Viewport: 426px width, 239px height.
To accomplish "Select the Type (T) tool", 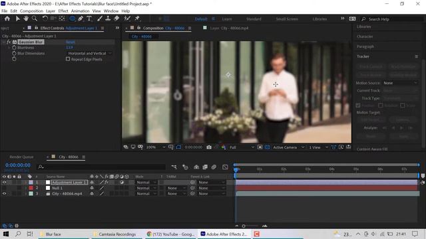I will (89, 19).
